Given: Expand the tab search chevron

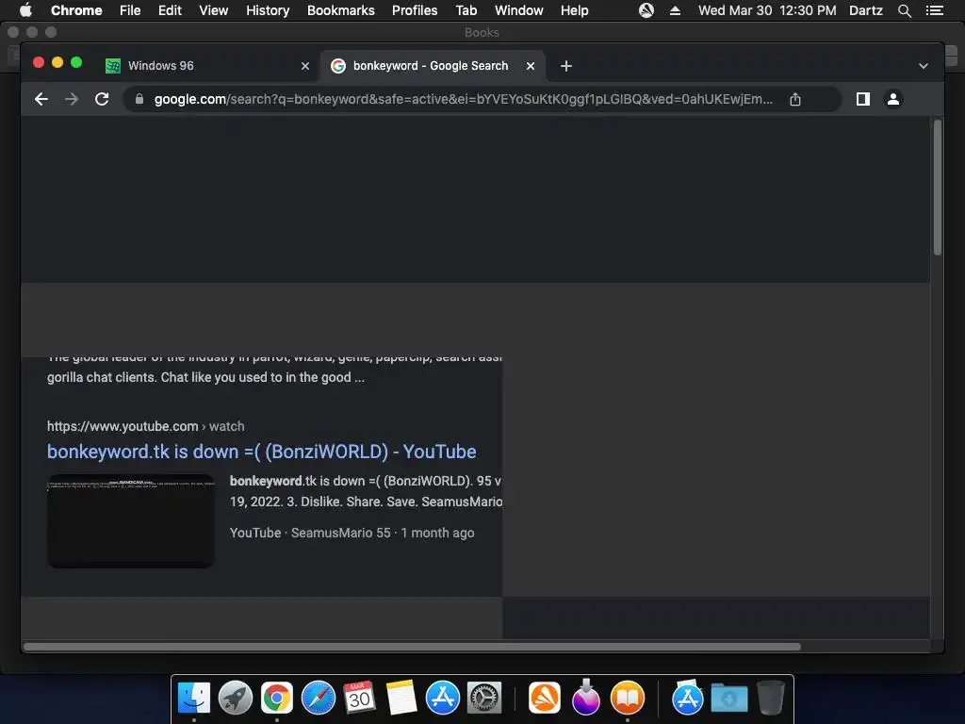Looking at the screenshot, I should pos(924,66).
